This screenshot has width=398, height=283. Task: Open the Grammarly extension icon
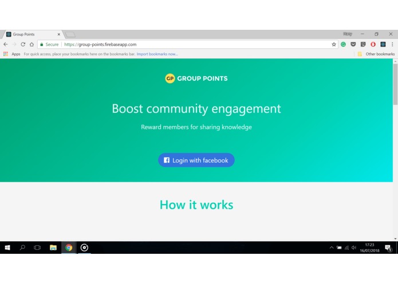pos(343,45)
